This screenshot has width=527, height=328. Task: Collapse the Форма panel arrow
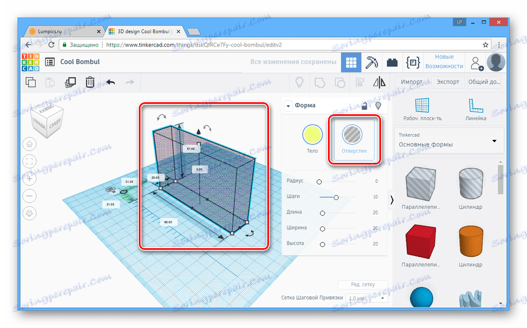click(288, 106)
